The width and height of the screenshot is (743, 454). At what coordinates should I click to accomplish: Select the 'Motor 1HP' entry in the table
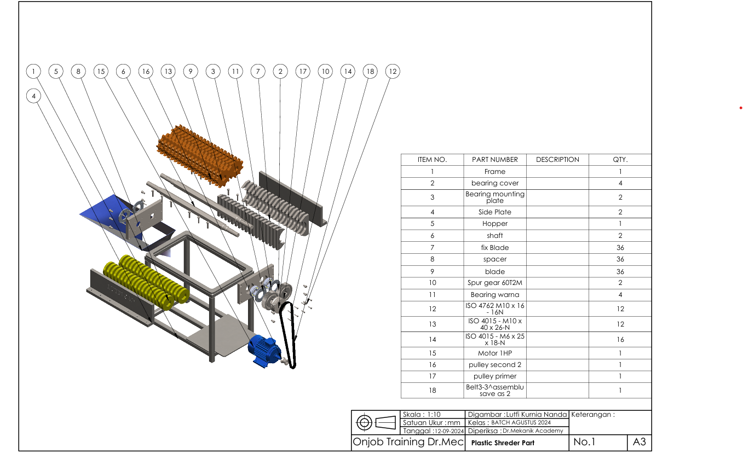pyautogui.click(x=494, y=353)
